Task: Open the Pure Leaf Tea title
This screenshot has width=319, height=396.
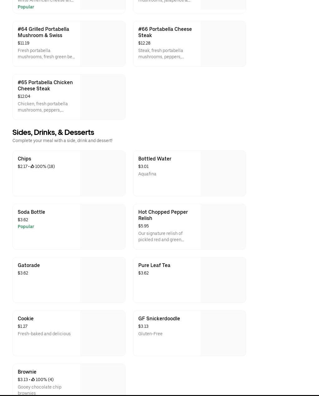Action: pos(154,265)
